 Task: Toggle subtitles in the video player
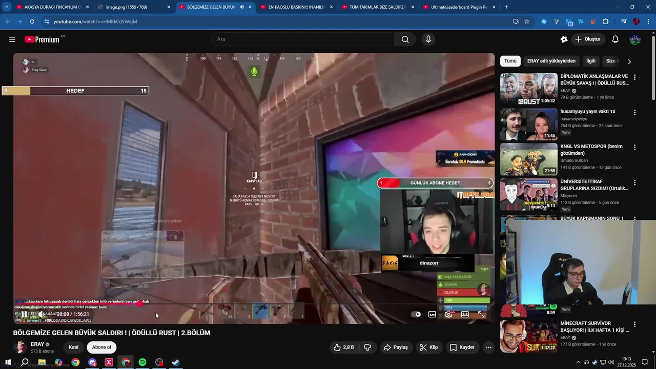(432, 314)
